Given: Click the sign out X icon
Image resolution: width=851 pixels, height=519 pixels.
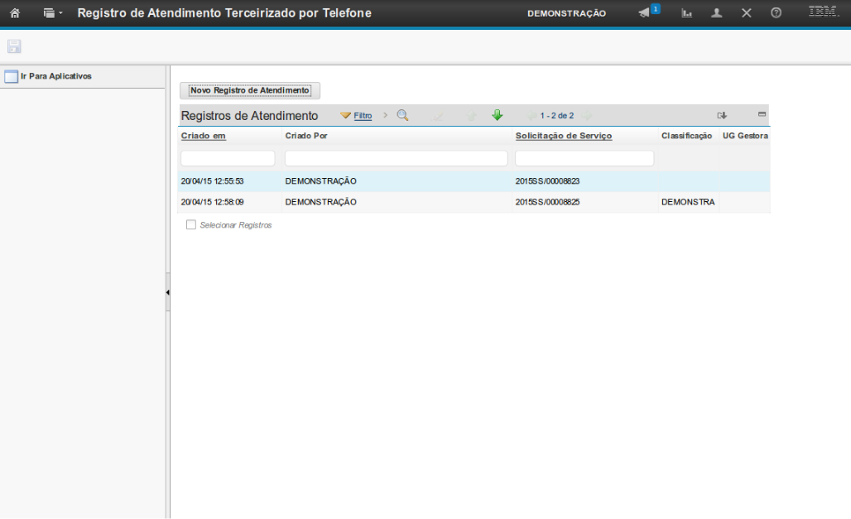Looking at the screenshot, I should (746, 13).
